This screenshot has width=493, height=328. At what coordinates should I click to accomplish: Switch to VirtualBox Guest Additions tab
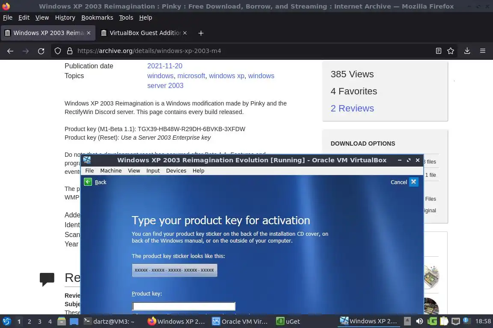144,33
